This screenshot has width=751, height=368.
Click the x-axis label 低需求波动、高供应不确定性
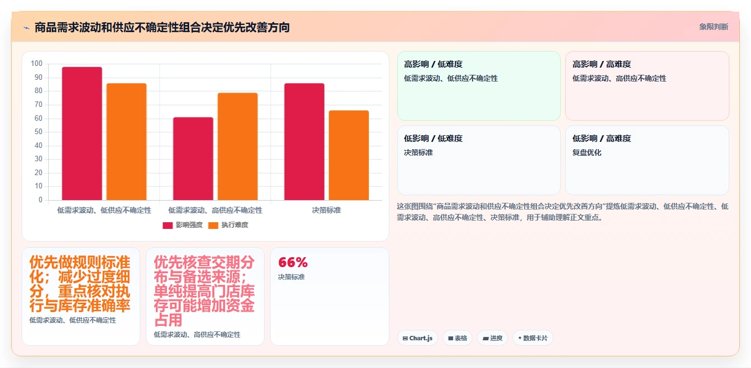(215, 211)
